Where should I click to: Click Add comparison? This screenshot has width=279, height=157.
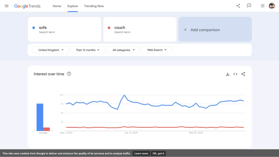click(215, 29)
